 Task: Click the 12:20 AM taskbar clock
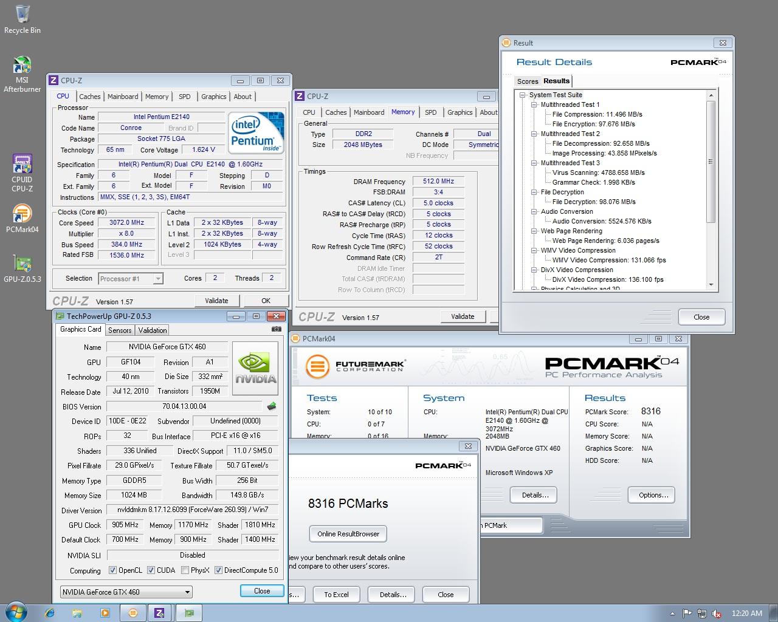pos(747,613)
